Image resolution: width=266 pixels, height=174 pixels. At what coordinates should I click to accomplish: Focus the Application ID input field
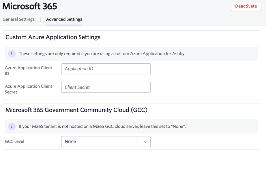[106, 69]
